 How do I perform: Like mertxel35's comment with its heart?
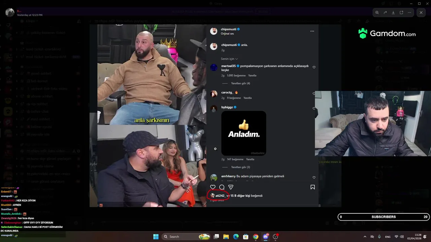tap(314, 67)
